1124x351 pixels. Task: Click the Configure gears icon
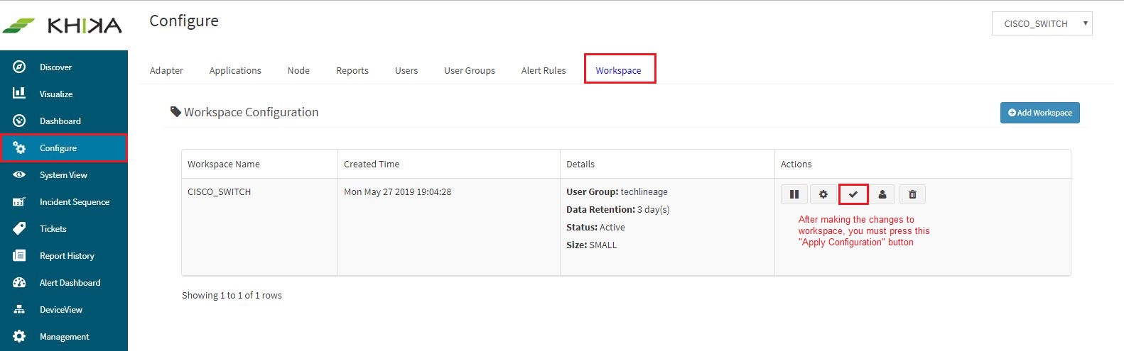tap(19, 147)
